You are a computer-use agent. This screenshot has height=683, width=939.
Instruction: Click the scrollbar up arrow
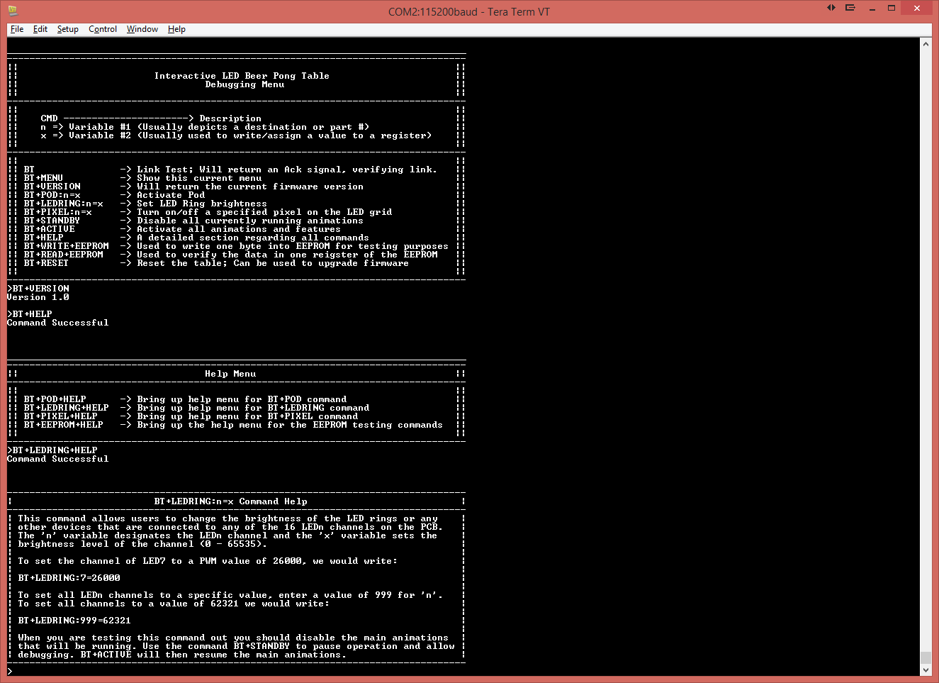pos(926,44)
